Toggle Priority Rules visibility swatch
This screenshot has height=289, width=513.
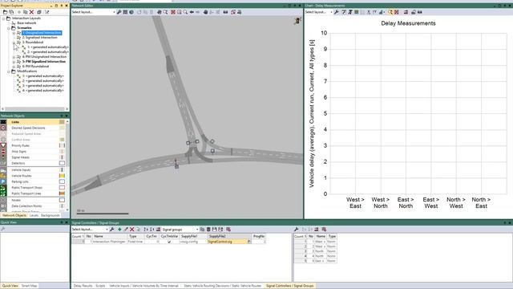point(62,145)
